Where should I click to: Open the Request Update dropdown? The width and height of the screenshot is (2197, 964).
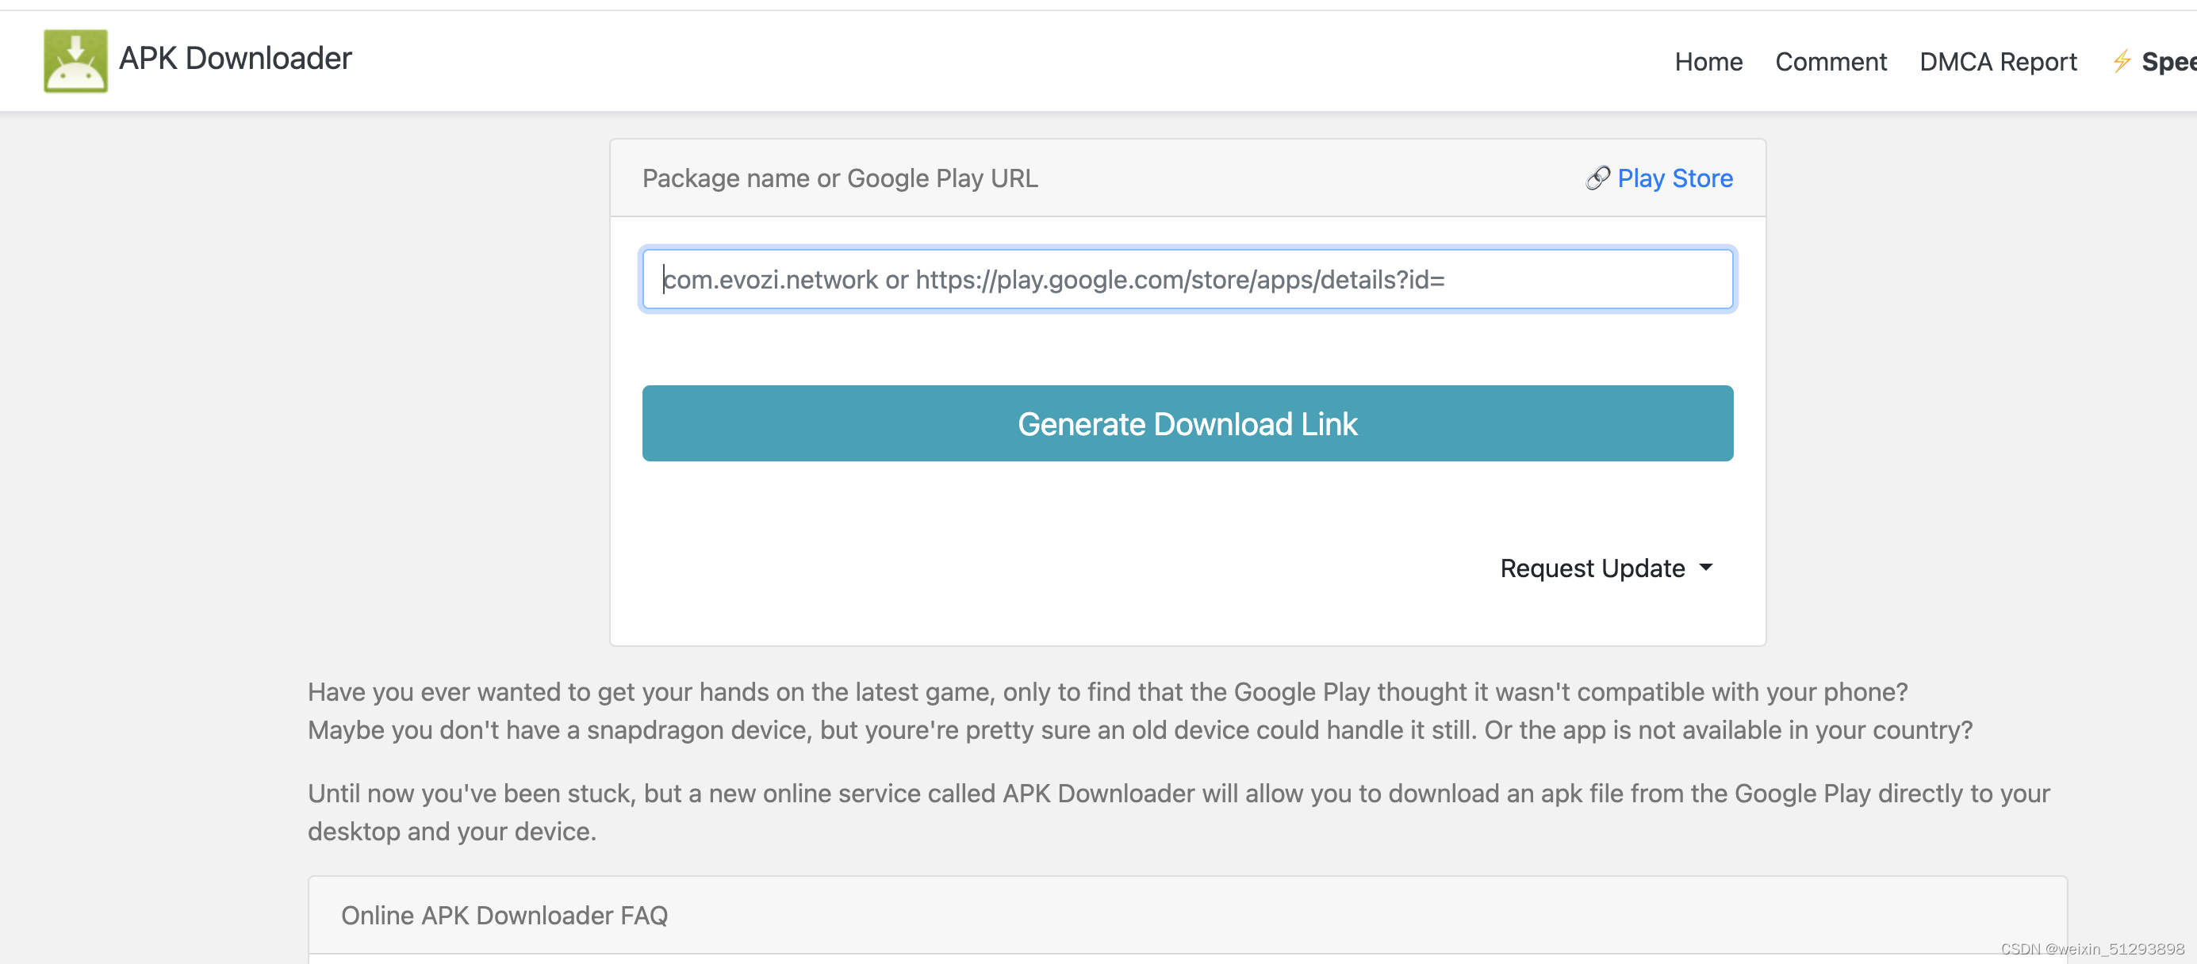click(1592, 568)
